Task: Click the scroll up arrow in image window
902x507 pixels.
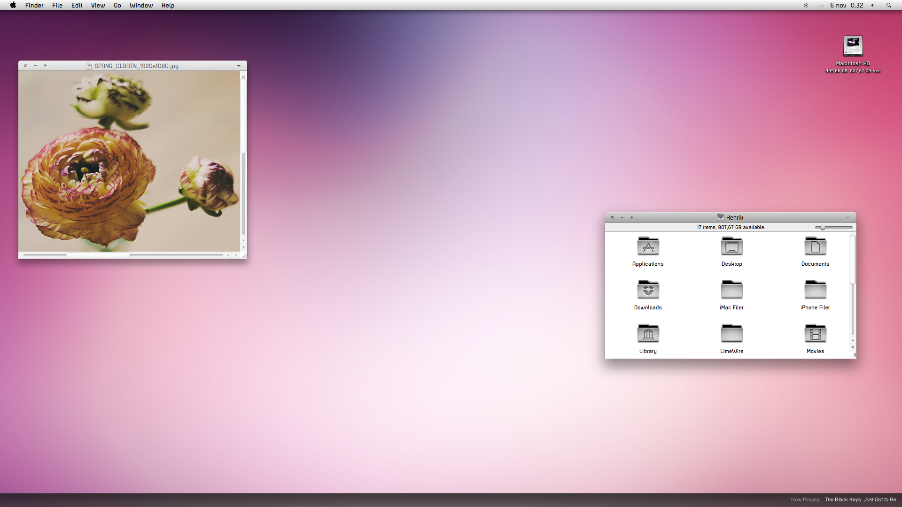Action: coord(243,240)
